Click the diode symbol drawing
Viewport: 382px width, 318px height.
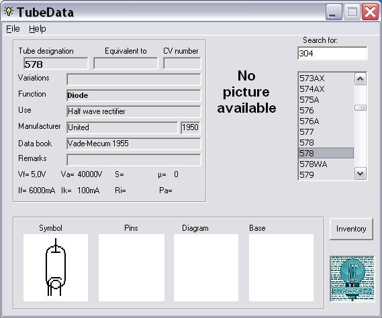click(x=56, y=268)
